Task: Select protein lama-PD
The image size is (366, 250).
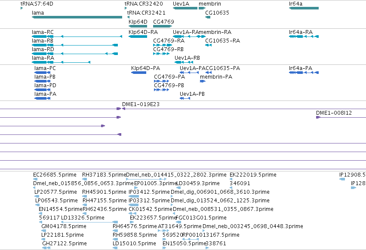Action: pos(42,90)
